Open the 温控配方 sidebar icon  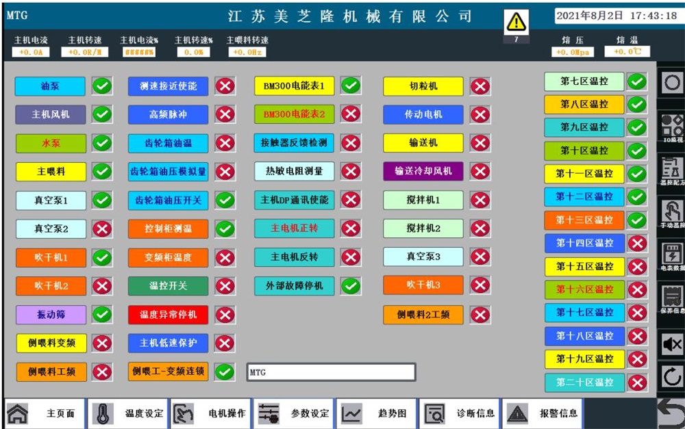tap(672, 171)
